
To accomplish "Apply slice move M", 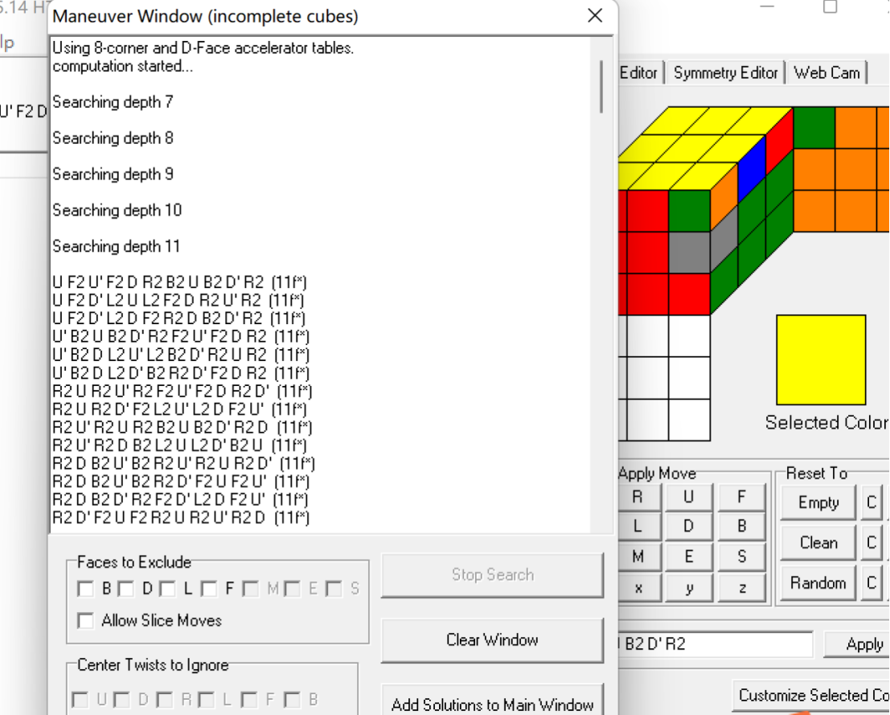I will (x=638, y=557).
